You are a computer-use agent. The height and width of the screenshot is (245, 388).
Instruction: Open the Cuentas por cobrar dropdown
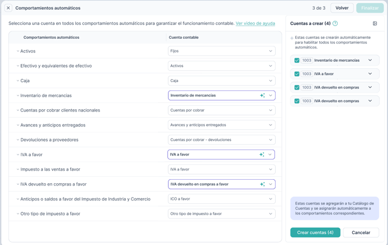pyautogui.click(x=221, y=110)
